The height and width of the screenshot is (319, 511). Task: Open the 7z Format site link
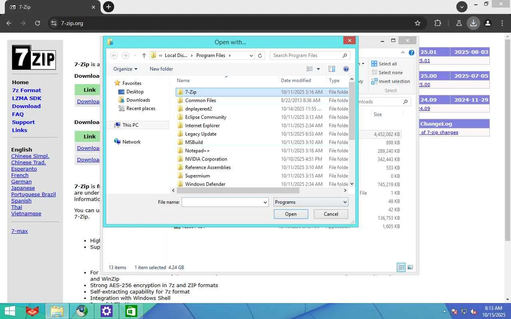tap(26, 90)
